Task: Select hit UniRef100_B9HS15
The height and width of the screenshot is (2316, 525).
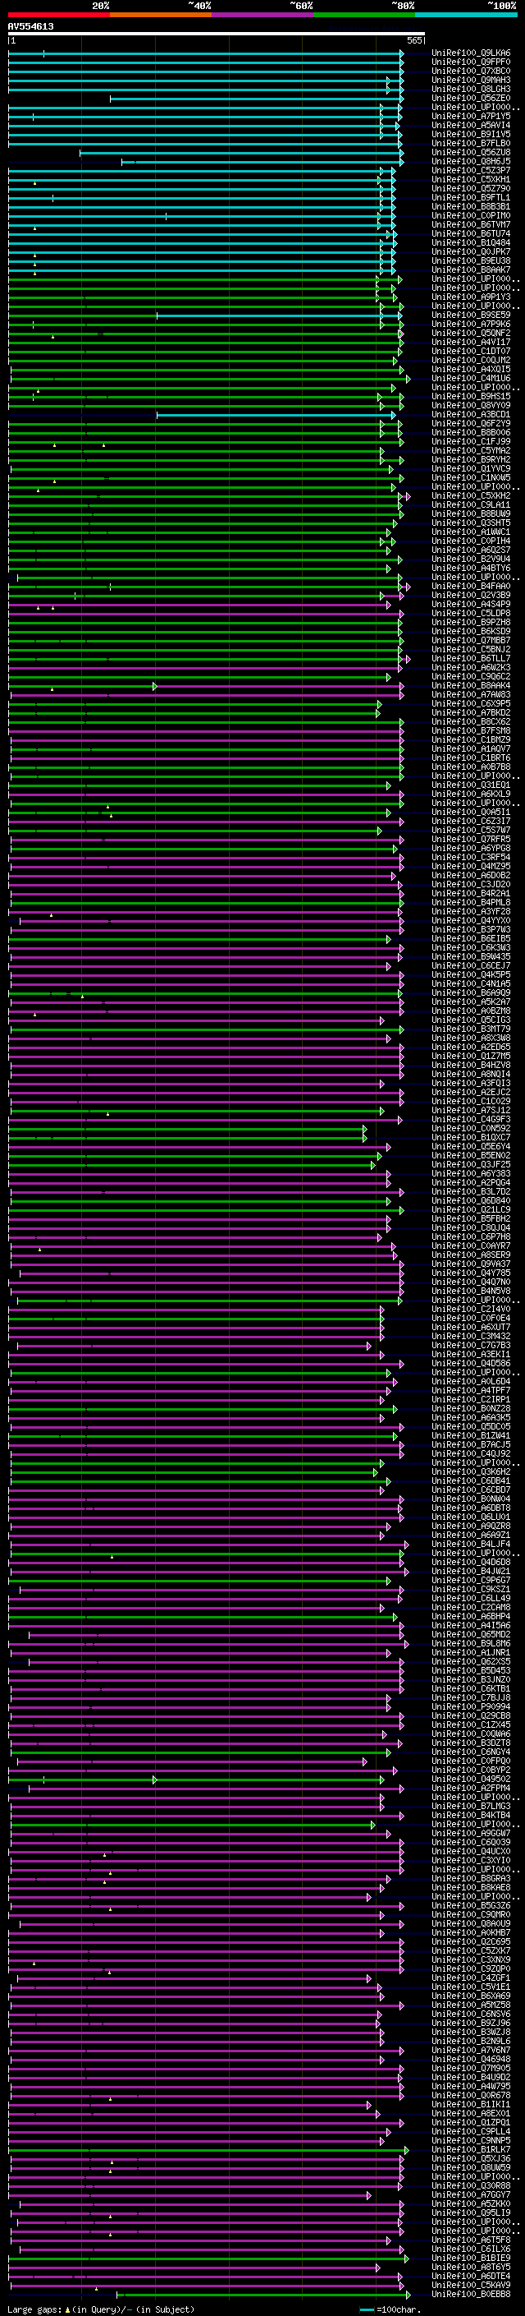Action: click(x=471, y=396)
